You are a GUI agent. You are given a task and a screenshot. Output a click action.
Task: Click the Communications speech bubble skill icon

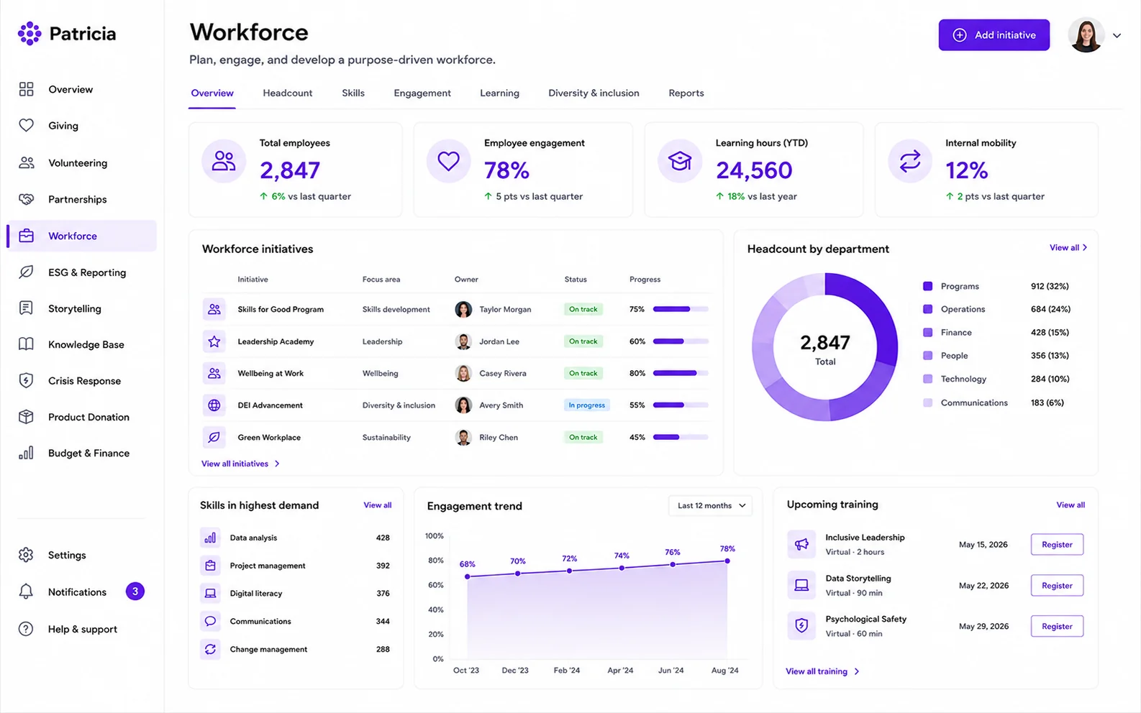(x=210, y=621)
